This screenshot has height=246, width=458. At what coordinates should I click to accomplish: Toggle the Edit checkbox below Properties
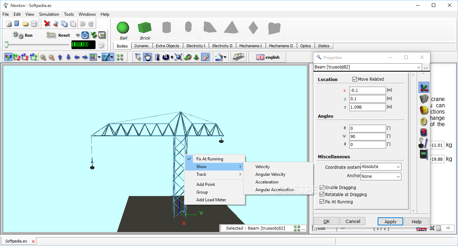click(315, 229)
